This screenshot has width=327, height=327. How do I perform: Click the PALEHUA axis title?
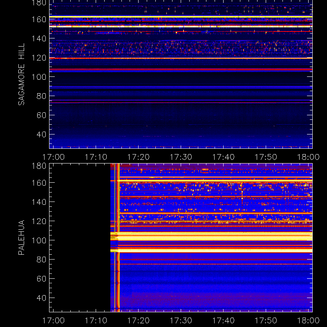(x=21, y=237)
